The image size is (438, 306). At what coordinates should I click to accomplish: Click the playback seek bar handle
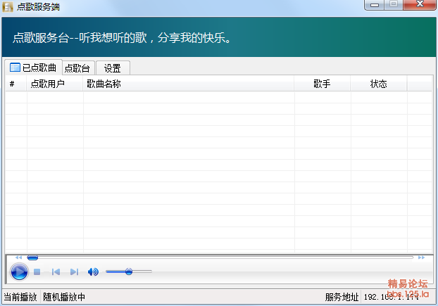(32, 257)
